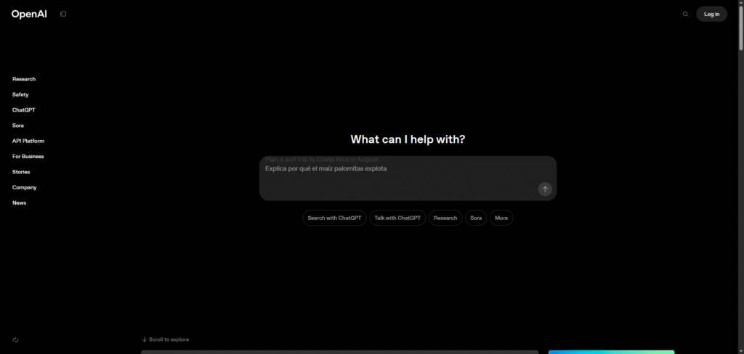Choose the Talk with ChatGPT chip

[x=397, y=218]
